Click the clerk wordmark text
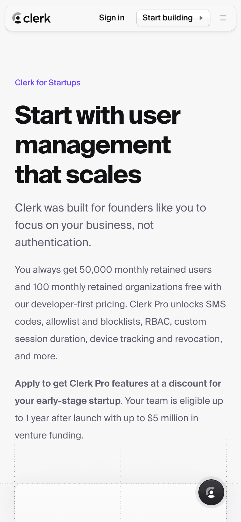 (37, 18)
